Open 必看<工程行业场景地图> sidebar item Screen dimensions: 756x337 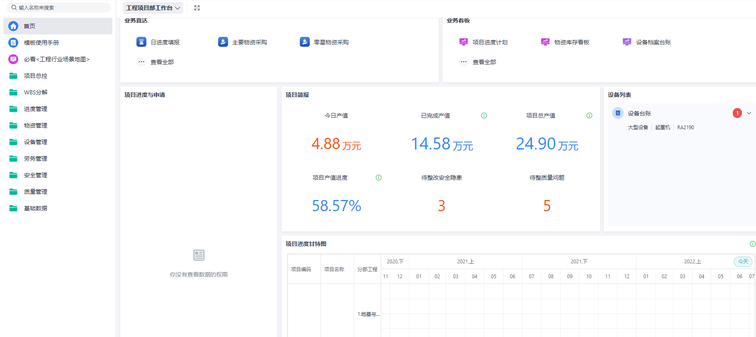[58, 59]
